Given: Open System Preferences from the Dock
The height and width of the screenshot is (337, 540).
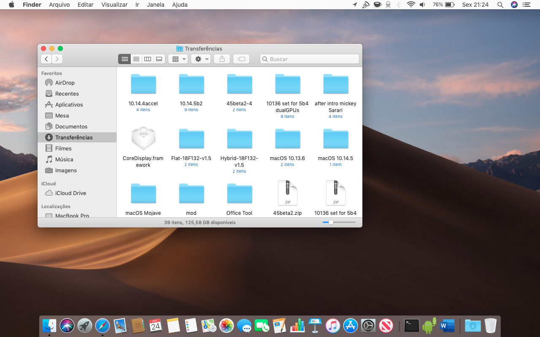Looking at the screenshot, I should (x=368, y=325).
